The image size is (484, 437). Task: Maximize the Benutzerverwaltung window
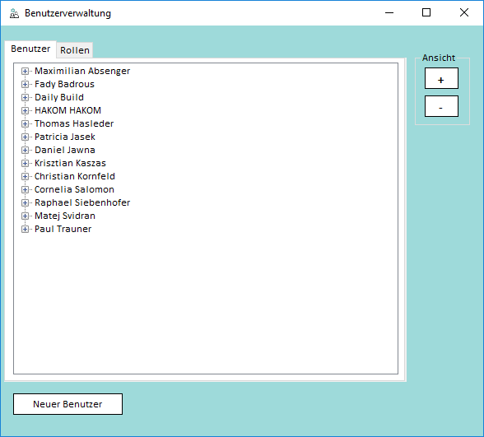(426, 12)
